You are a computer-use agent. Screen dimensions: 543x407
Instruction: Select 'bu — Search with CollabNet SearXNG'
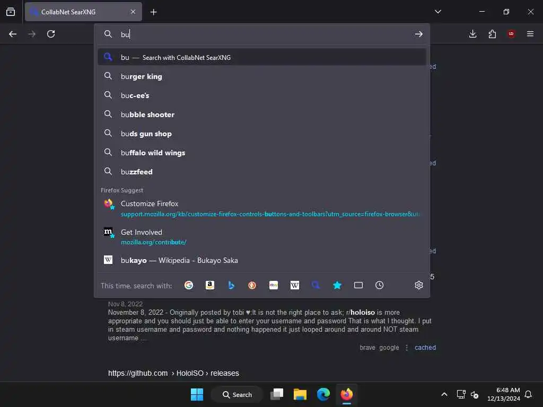[262, 57]
